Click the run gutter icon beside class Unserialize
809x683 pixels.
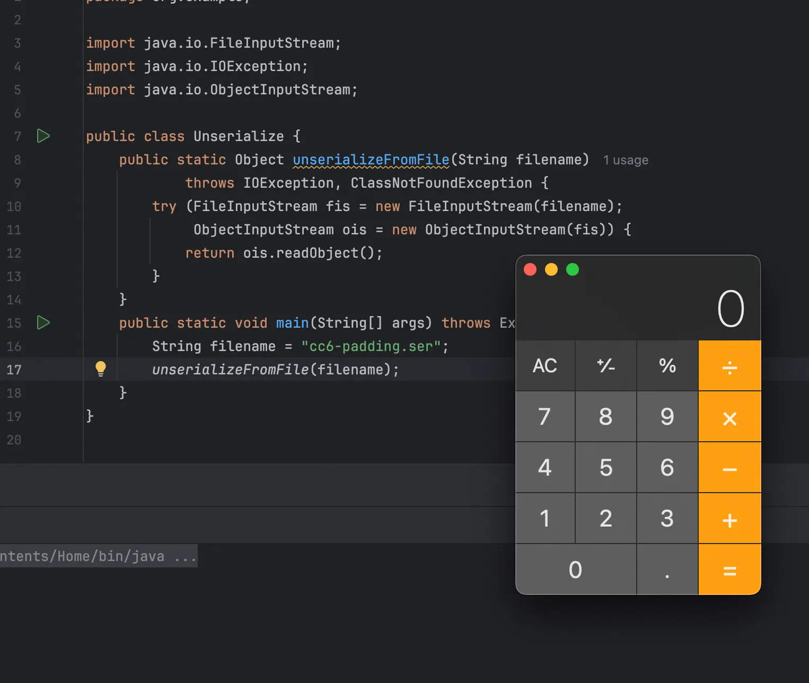click(43, 136)
